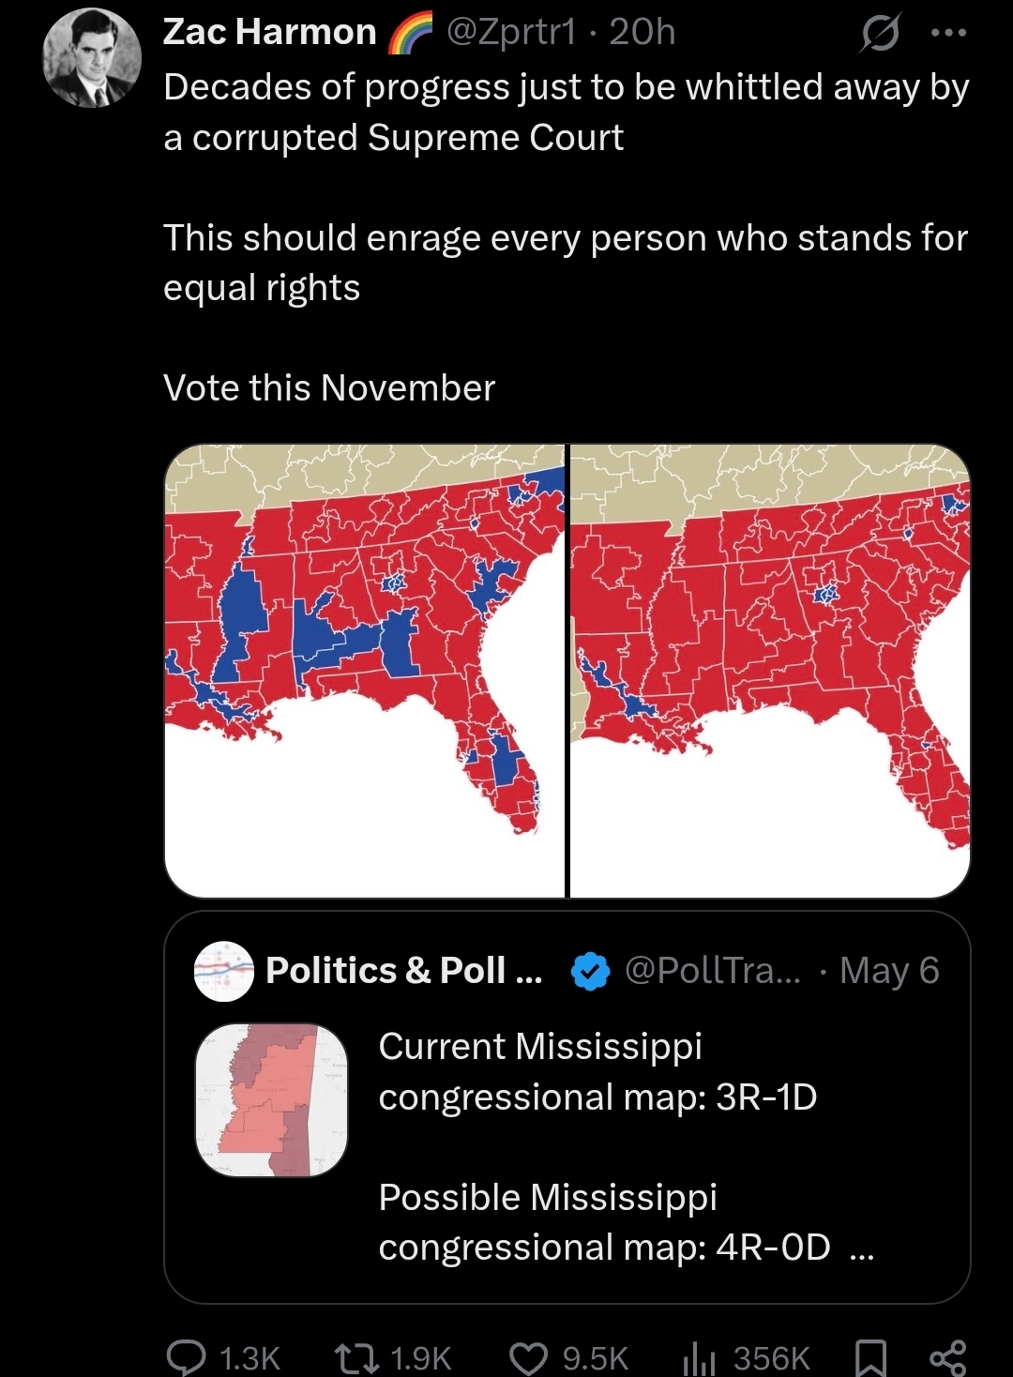Open the right election map image

770,671
